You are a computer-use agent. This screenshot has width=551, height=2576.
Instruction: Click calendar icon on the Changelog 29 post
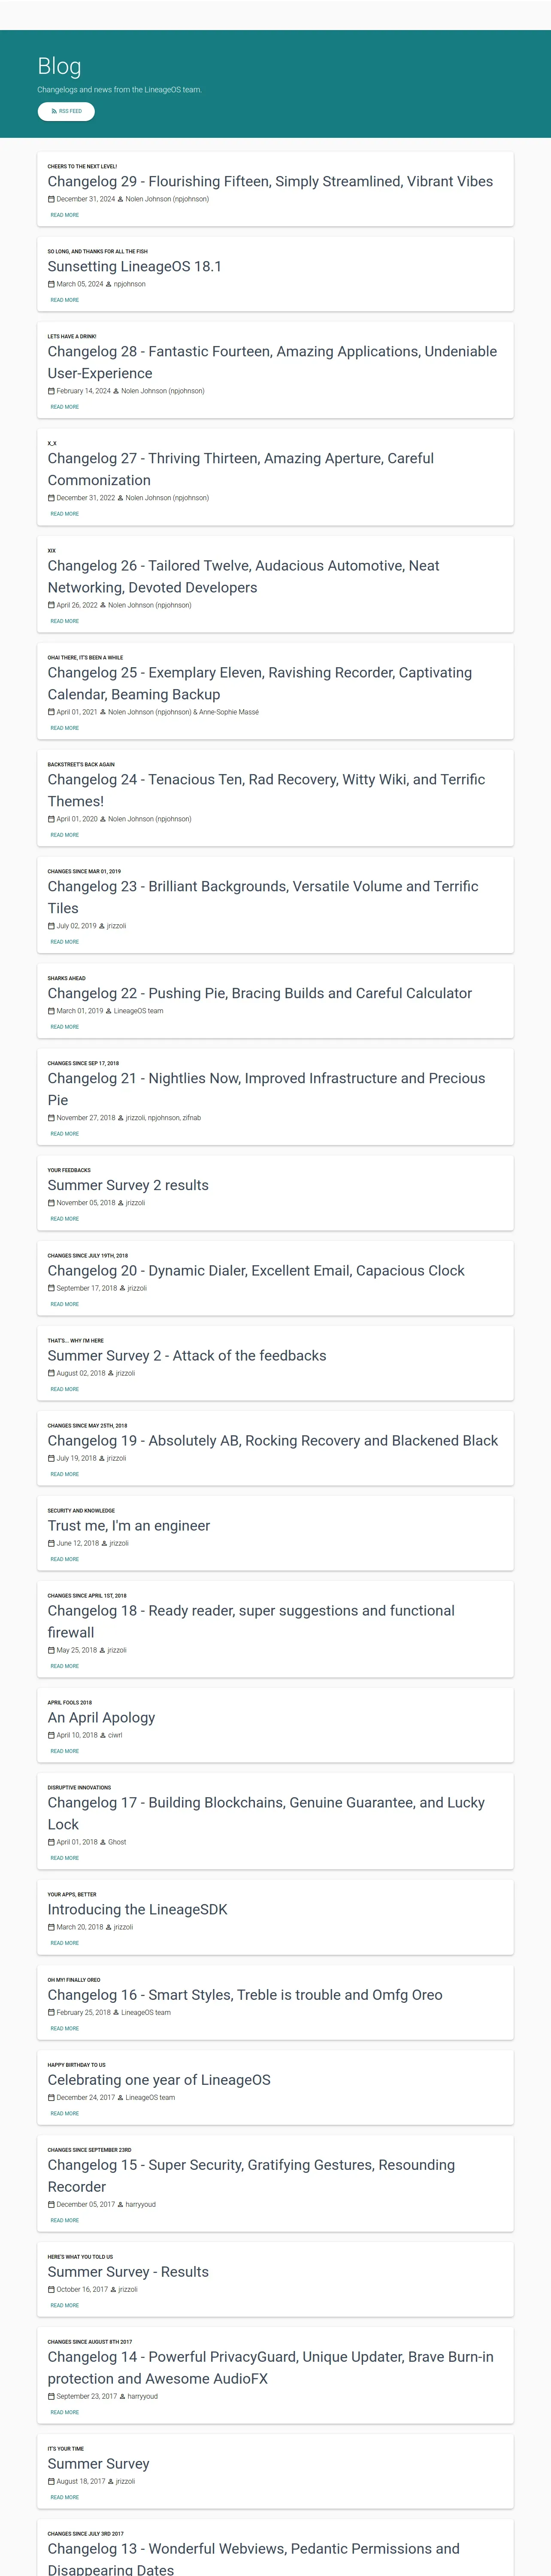tap(52, 199)
